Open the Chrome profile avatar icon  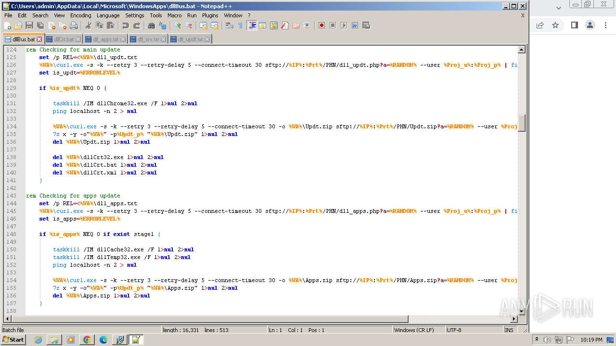[x=590, y=25]
